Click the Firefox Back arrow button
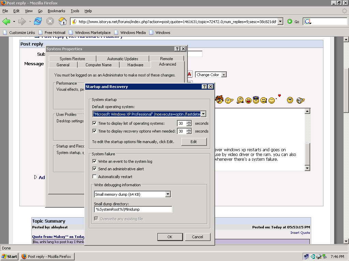349x261 pixels. [6, 21]
